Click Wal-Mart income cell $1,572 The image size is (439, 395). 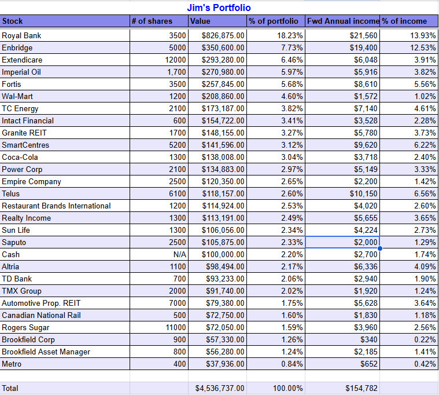(342, 97)
